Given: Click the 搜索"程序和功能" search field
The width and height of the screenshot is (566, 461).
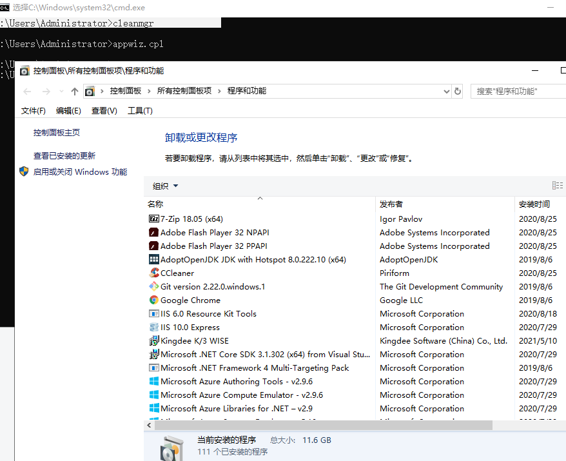Looking at the screenshot, I should 518,92.
